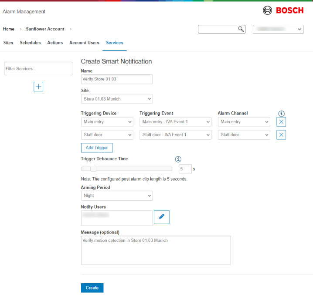The width and height of the screenshot is (313, 295).
Task: Delete the Staff door trigger row
Action: [x=281, y=135]
